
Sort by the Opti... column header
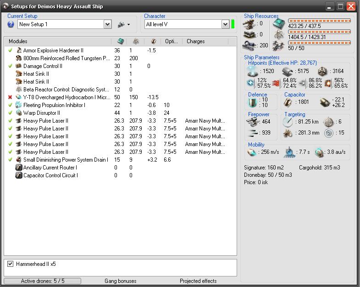pyautogui.click(x=172, y=41)
